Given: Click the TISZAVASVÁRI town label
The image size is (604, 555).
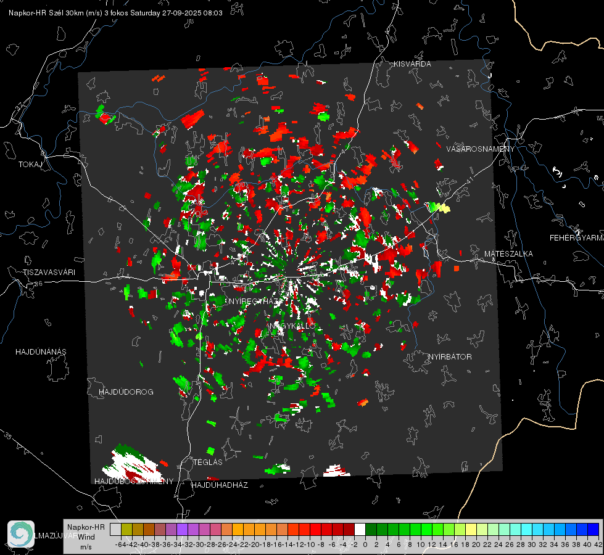Looking at the screenshot, I should [x=49, y=273].
